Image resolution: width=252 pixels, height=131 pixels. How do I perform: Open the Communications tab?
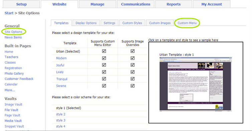pyautogui.click(x=136, y=4)
